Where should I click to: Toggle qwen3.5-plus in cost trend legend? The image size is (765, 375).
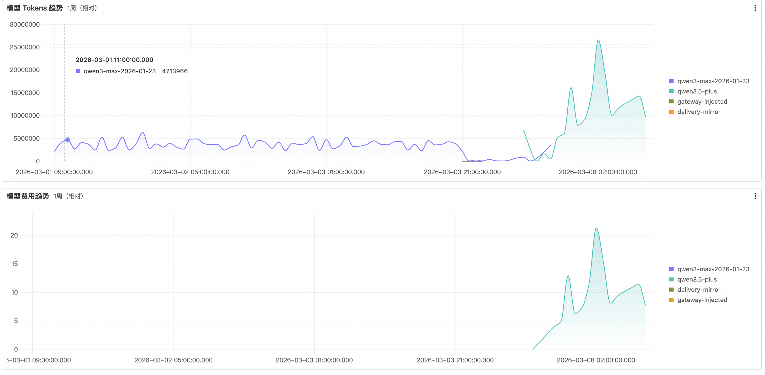[x=697, y=280]
